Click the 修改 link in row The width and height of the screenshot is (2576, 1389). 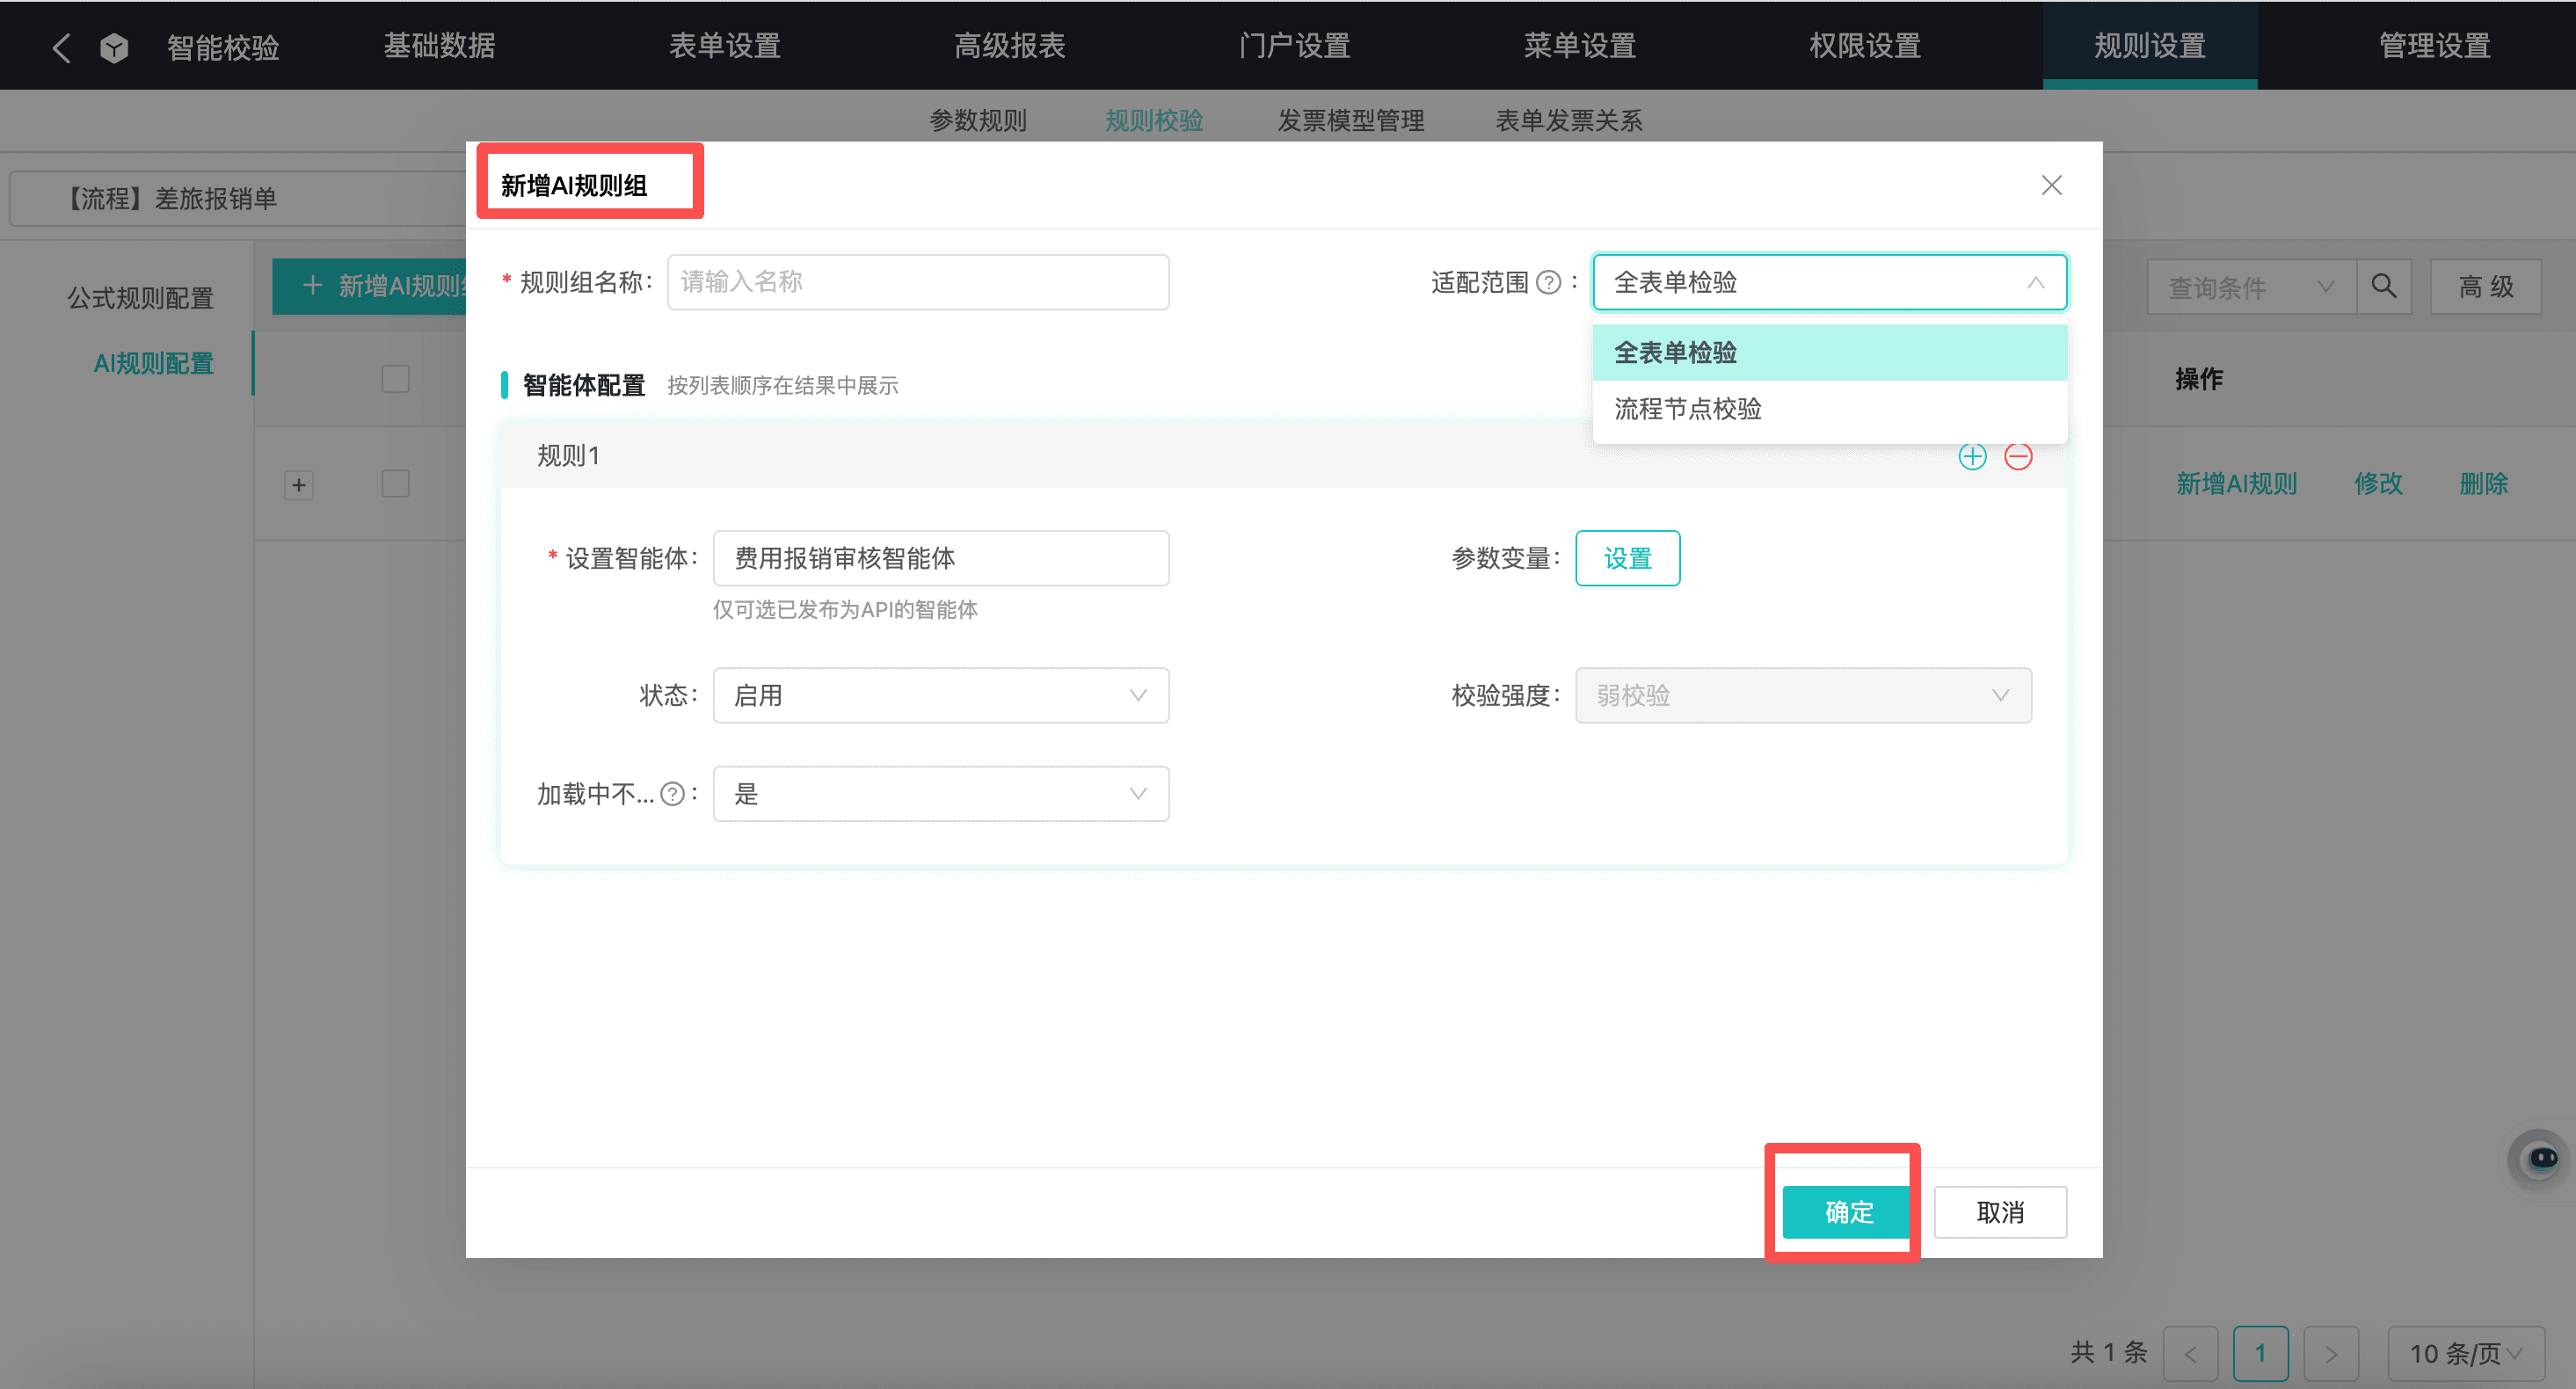[x=2378, y=484]
